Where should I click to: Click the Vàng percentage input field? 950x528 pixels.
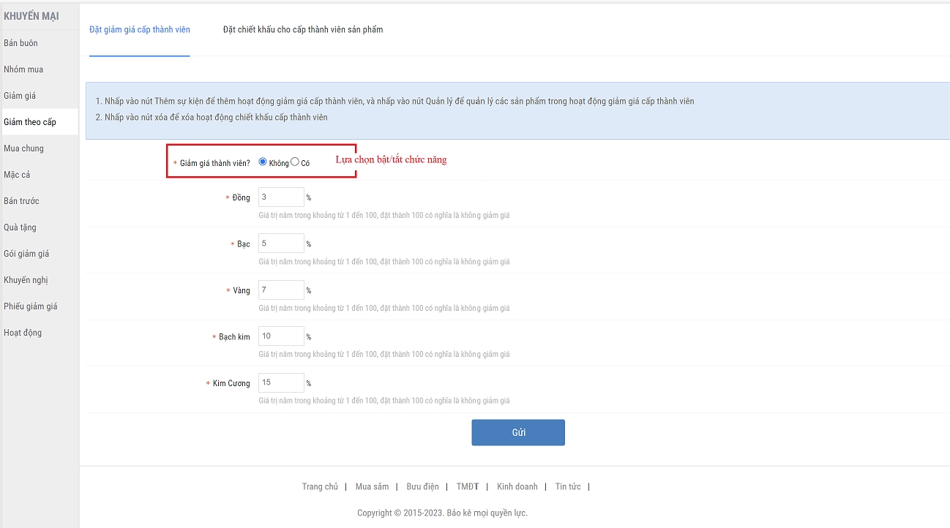[x=281, y=290]
